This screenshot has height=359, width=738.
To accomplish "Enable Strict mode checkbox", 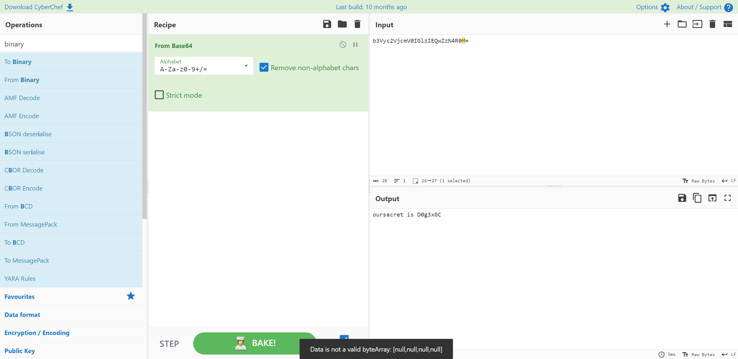I will click(x=159, y=95).
